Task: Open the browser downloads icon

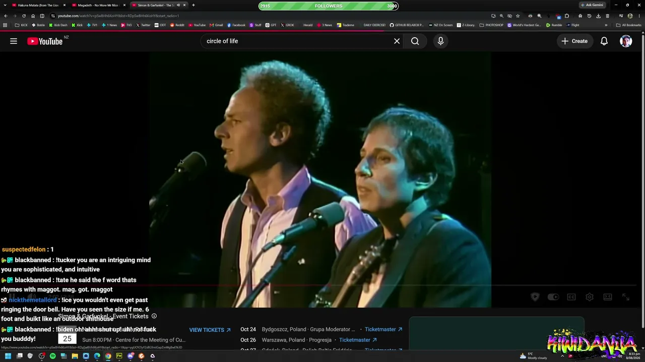Action: 598,16
